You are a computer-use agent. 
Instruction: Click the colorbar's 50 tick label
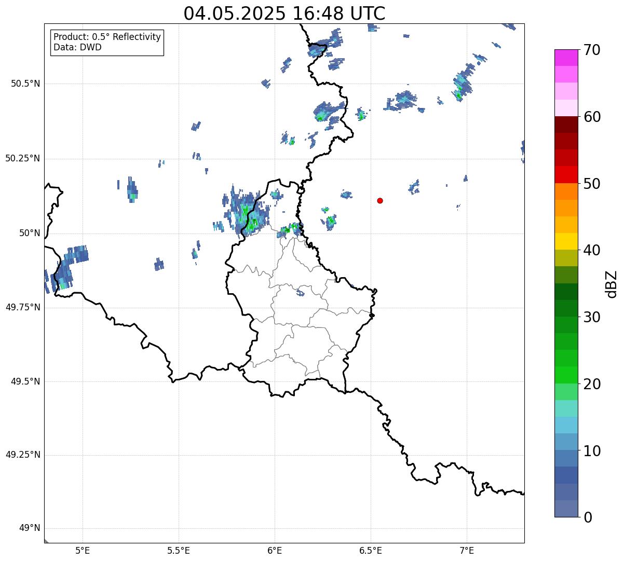592,184
